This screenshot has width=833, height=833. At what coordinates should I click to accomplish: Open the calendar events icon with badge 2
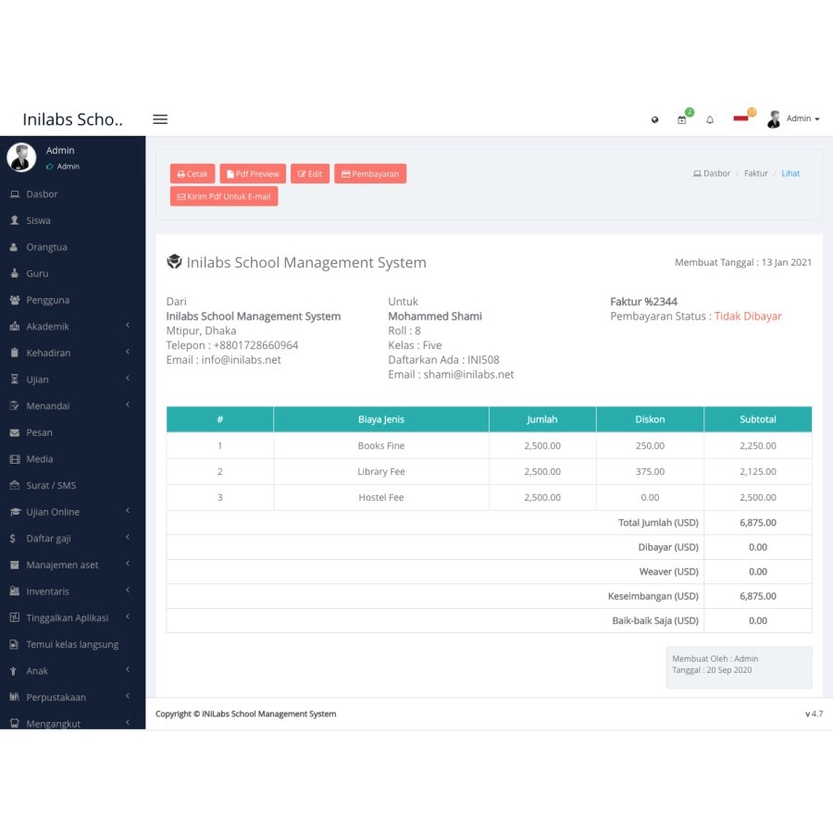[x=682, y=120]
